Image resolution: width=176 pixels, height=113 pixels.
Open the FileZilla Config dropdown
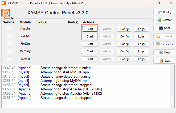point(124,44)
